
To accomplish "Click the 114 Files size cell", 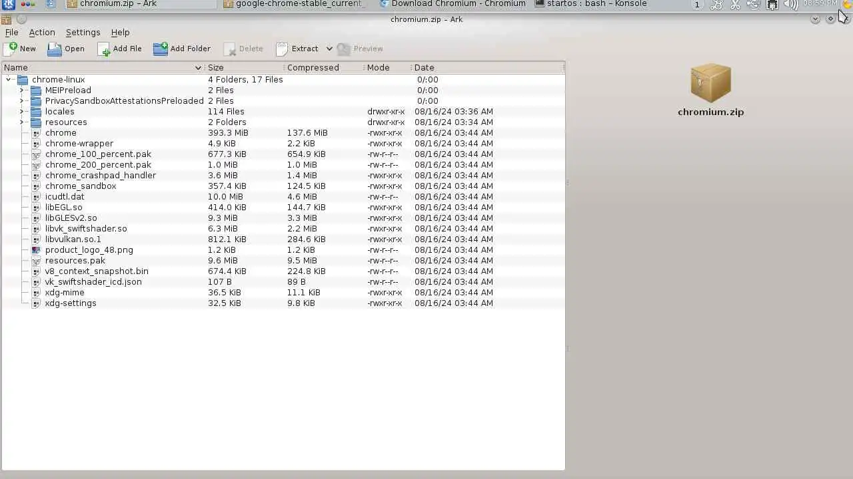I will point(226,112).
